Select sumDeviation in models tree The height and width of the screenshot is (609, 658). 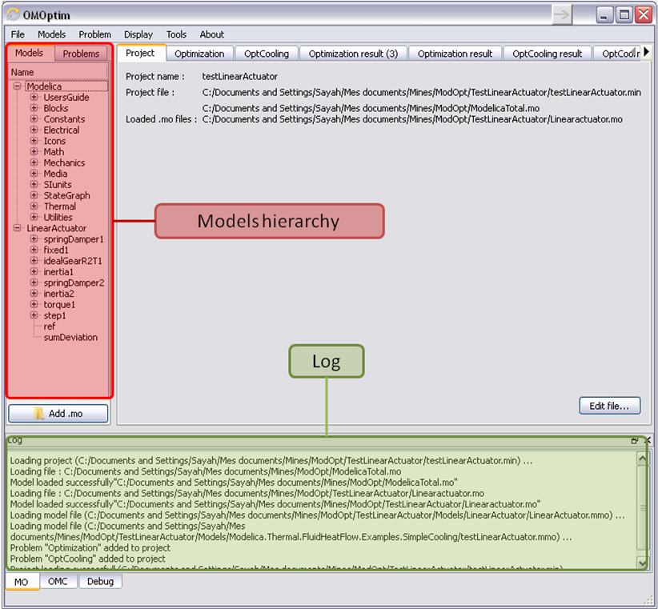pos(70,337)
